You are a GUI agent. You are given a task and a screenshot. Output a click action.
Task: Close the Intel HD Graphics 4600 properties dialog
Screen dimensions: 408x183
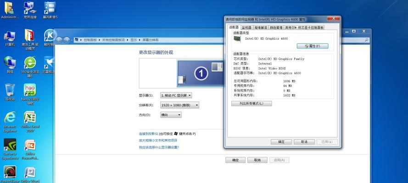[333, 19]
